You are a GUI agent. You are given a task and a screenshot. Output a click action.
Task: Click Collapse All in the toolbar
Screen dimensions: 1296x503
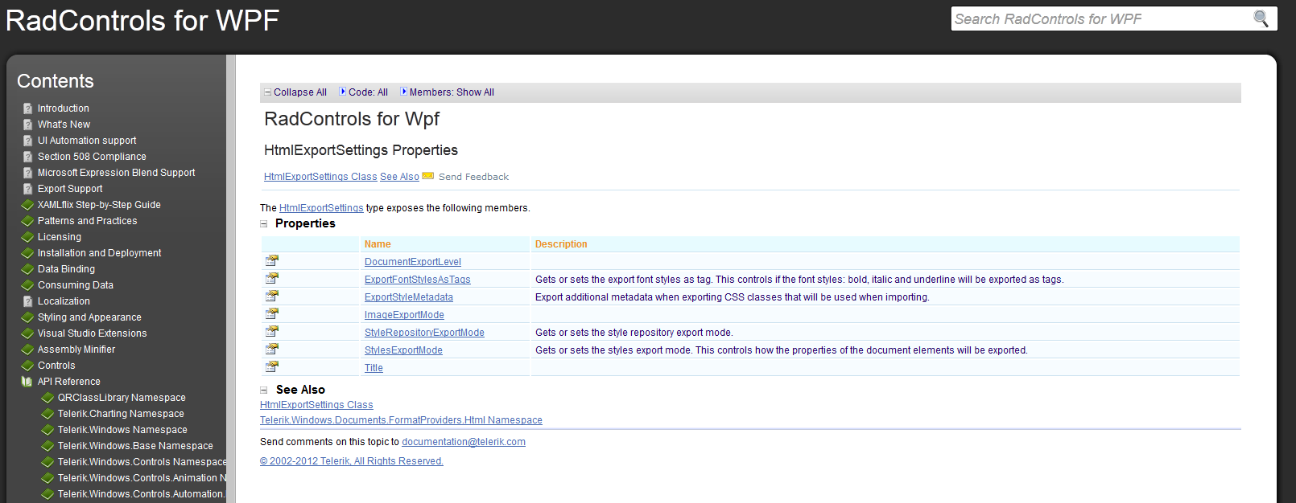pyautogui.click(x=299, y=92)
